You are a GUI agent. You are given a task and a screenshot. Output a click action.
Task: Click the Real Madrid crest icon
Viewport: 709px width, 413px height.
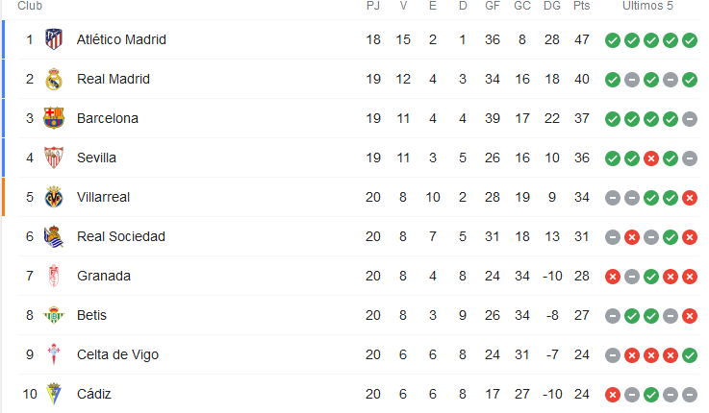[54, 79]
